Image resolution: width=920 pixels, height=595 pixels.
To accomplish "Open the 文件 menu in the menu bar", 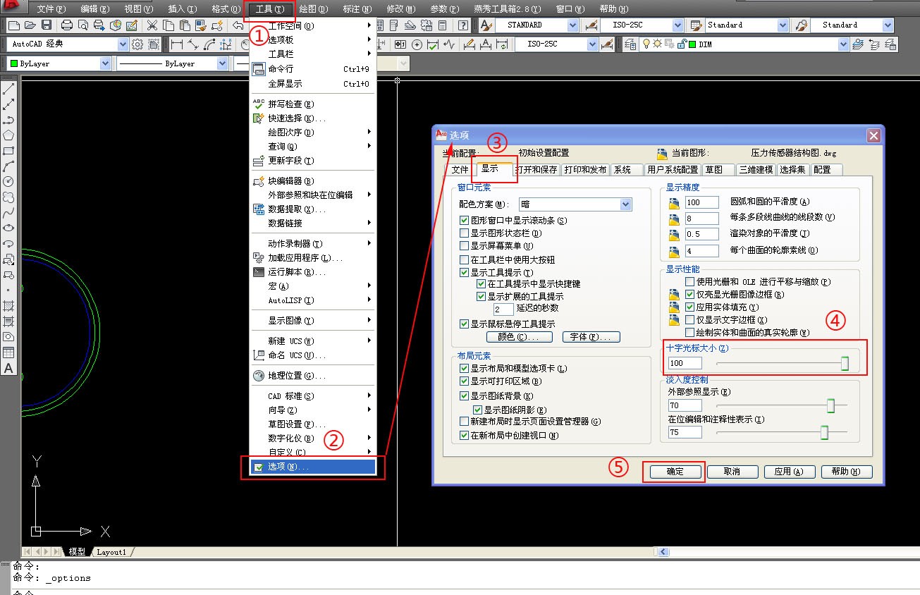I will (x=51, y=9).
